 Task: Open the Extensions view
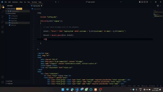[3, 27]
